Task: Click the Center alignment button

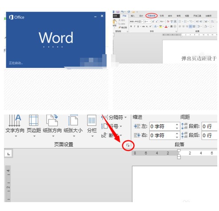Action: pyautogui.click(x=183, y=26)
